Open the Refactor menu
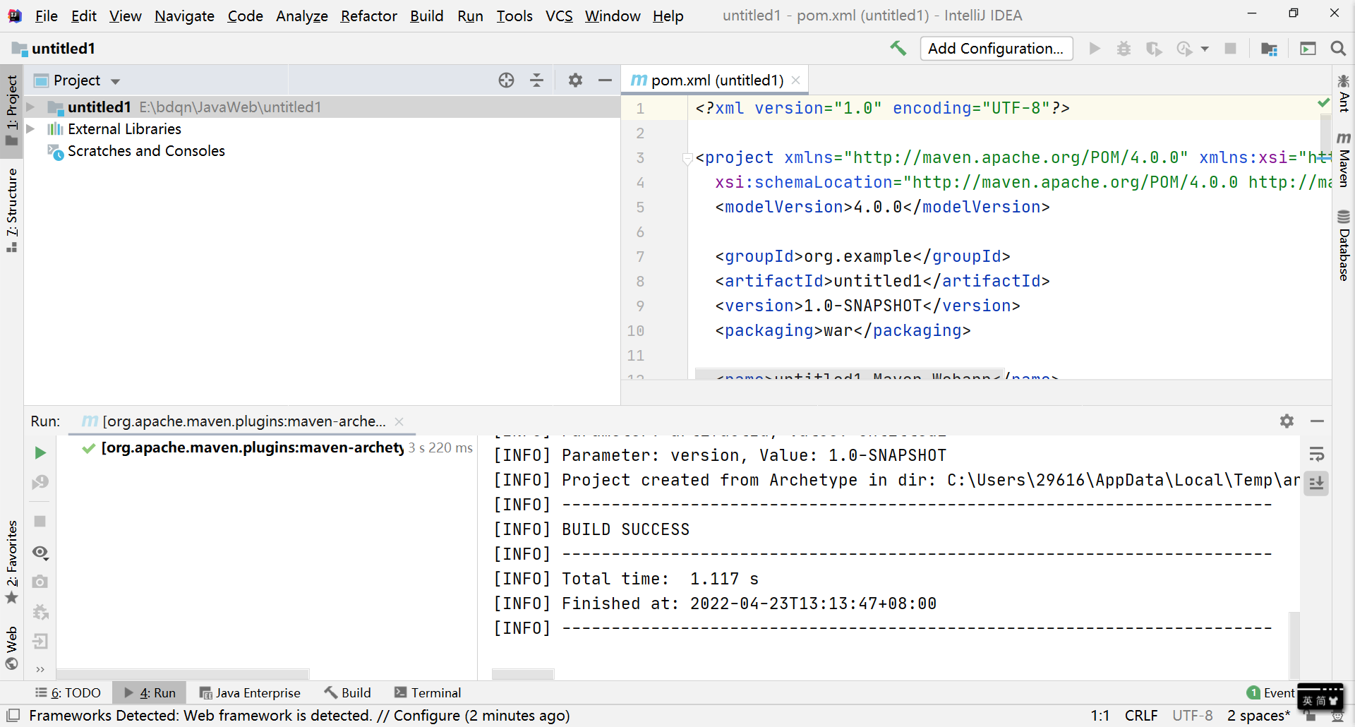The image size is (1355, 727). [368, 16]
